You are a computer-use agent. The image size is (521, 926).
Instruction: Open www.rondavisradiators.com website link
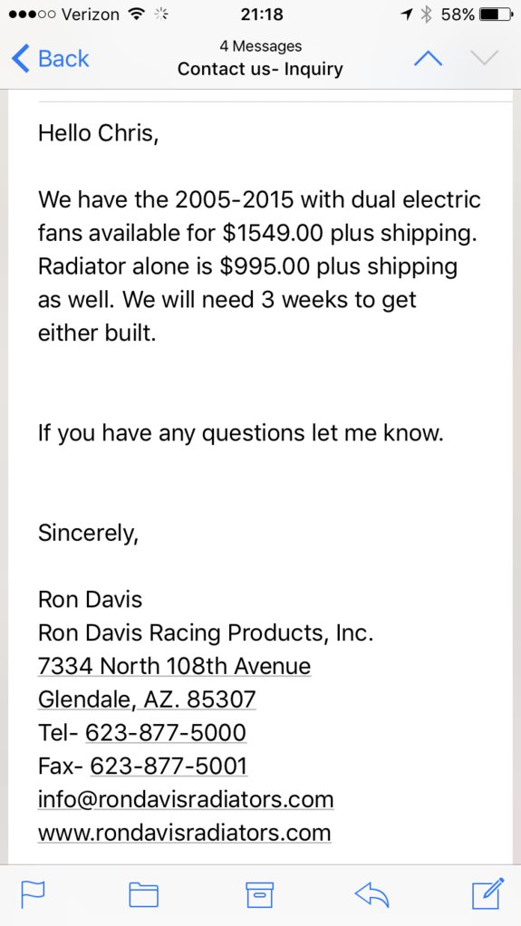184,833
